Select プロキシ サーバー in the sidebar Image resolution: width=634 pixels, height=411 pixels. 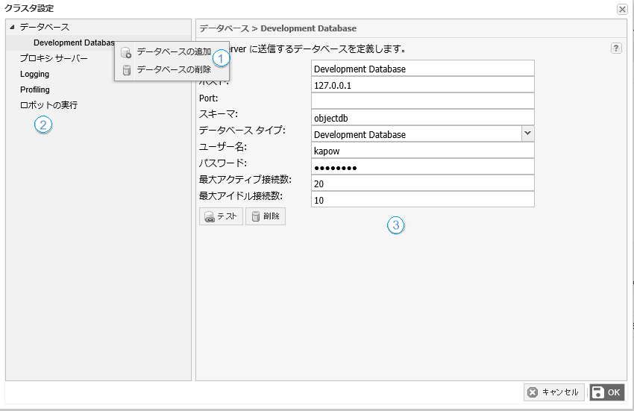[54, 59]
